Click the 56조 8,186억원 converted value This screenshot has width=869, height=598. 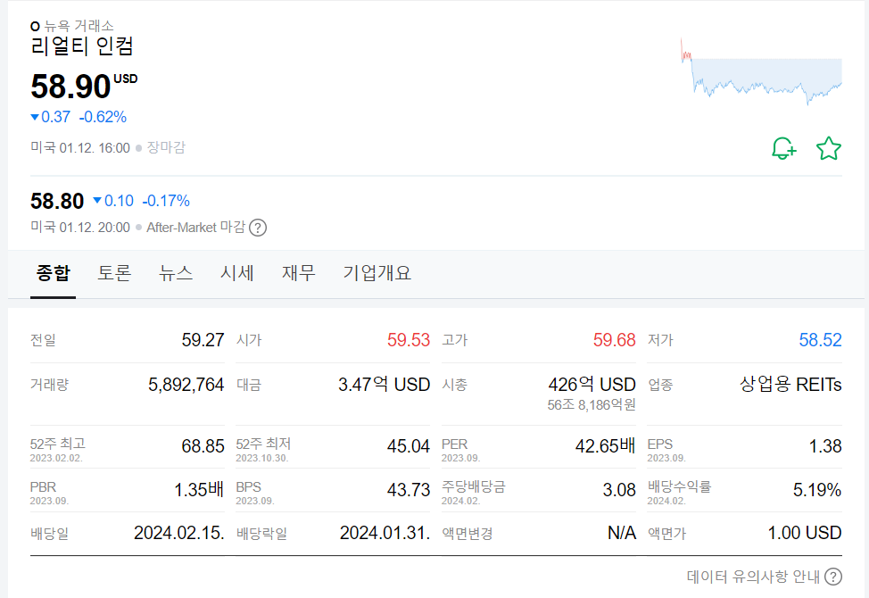pos(592,405)
